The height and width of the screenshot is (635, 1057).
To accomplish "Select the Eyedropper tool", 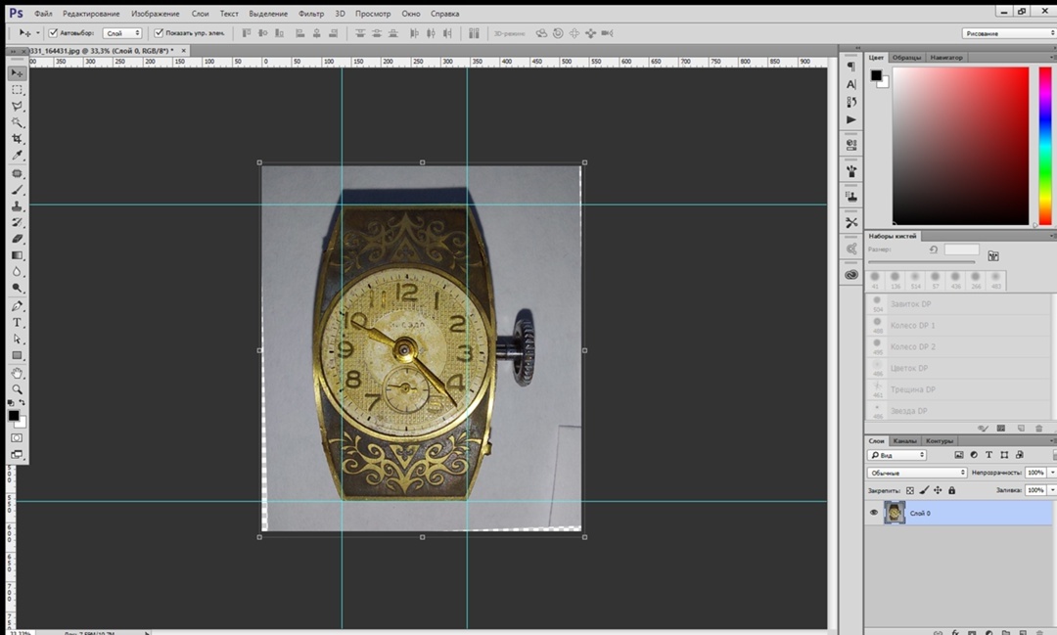I will point(17,155).
